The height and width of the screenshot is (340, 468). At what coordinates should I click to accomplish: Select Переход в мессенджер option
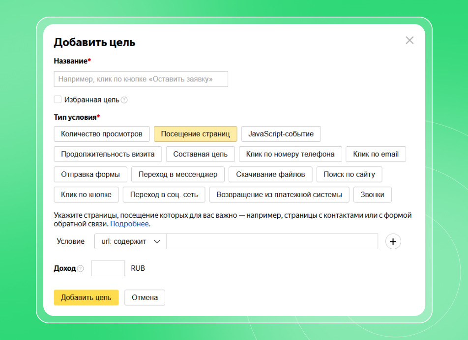(178, 174)
